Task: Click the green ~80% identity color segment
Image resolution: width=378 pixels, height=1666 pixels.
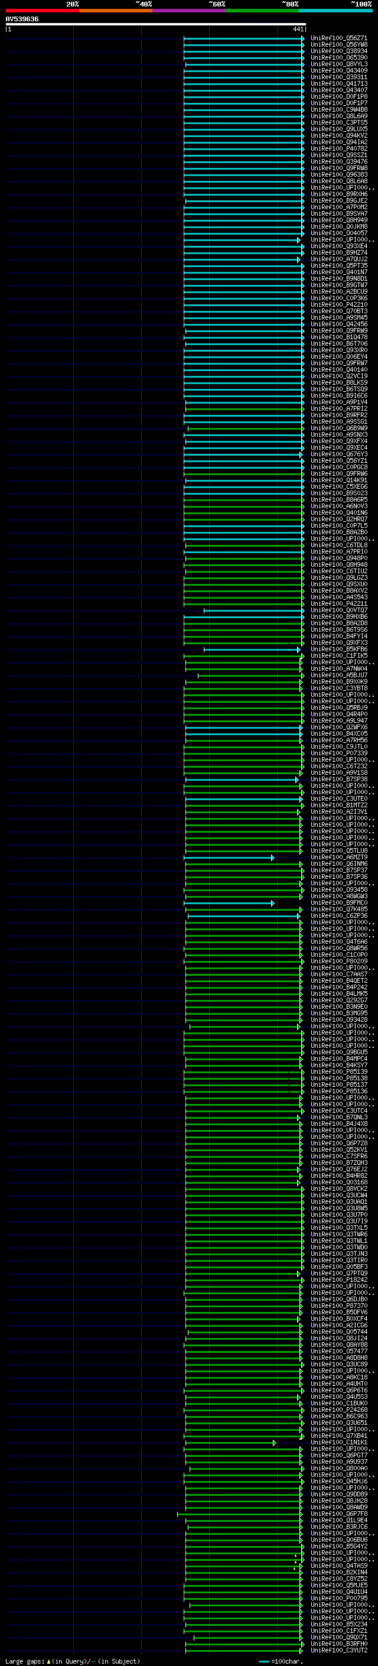Action: (x=262, y=11)
